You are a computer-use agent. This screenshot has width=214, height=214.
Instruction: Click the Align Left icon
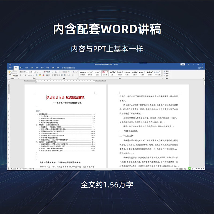pyautogui.click(x=52, y=75)
